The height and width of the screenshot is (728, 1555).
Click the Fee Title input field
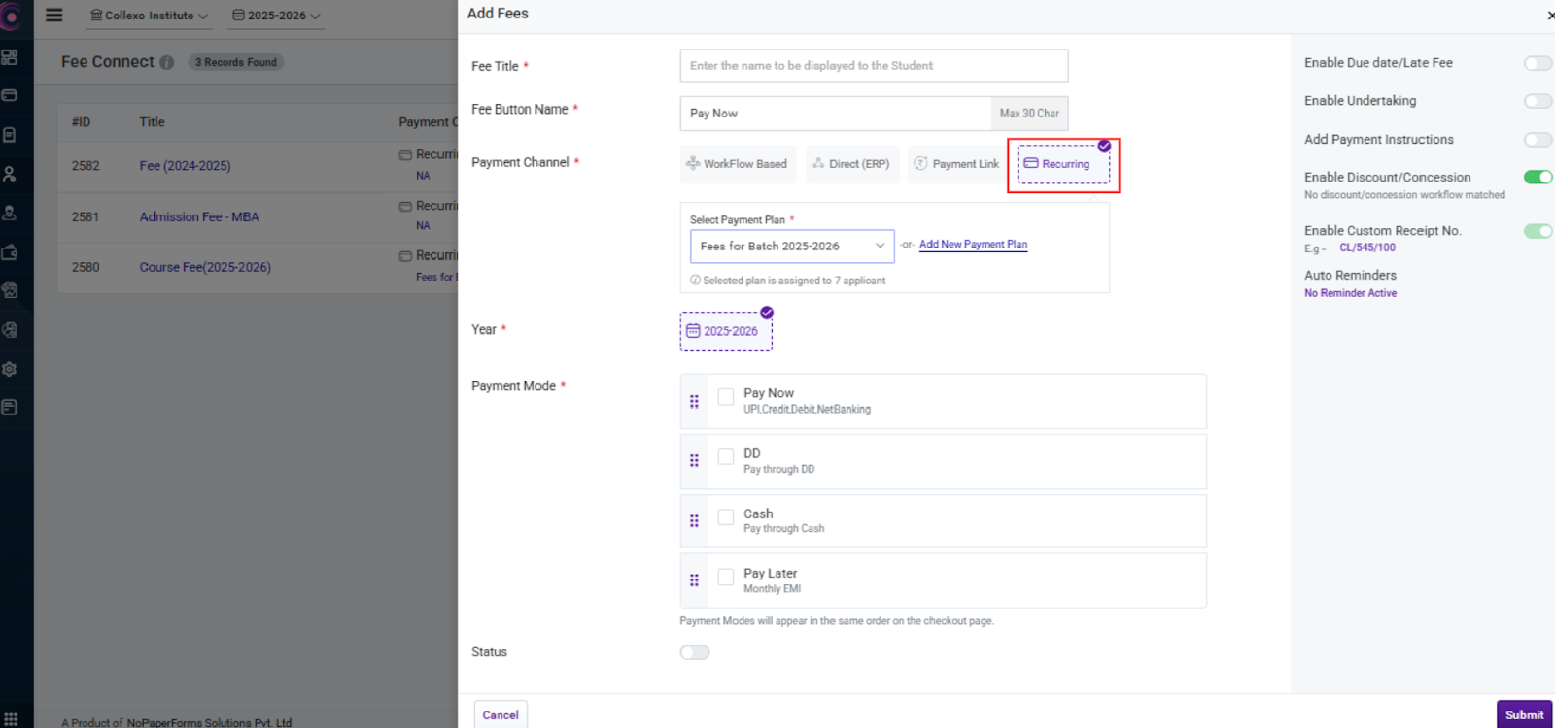coord(873,66)
